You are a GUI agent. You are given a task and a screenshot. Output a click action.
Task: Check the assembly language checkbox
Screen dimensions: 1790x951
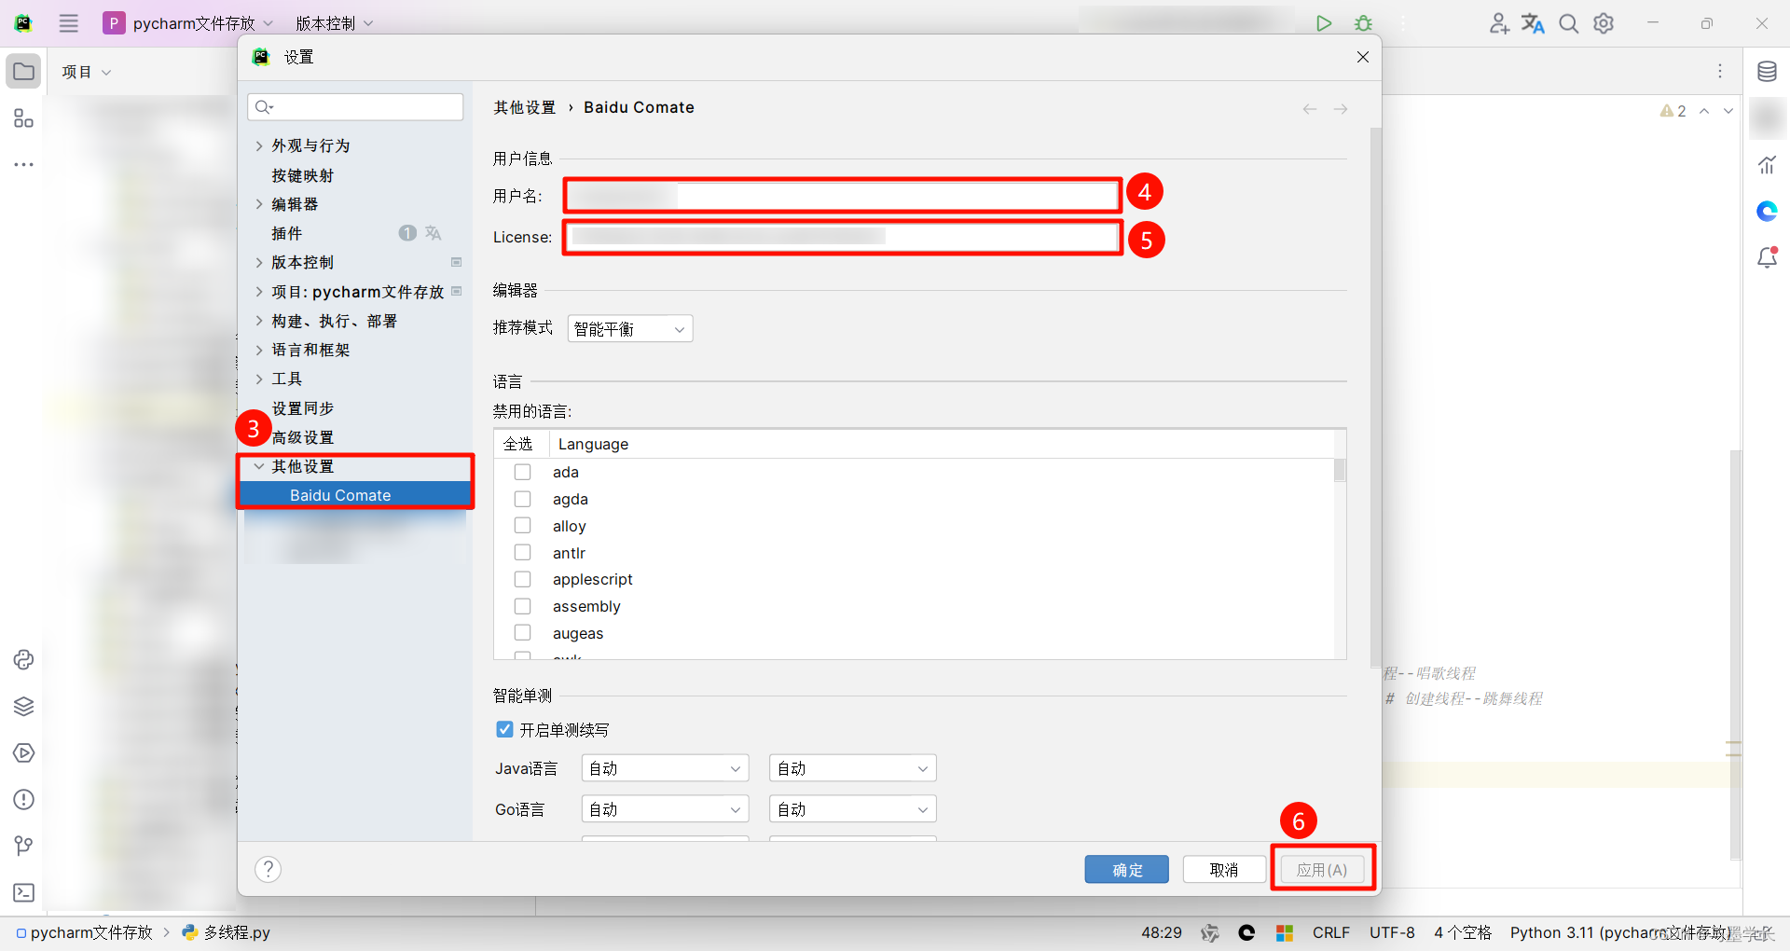tap(523, 606)
